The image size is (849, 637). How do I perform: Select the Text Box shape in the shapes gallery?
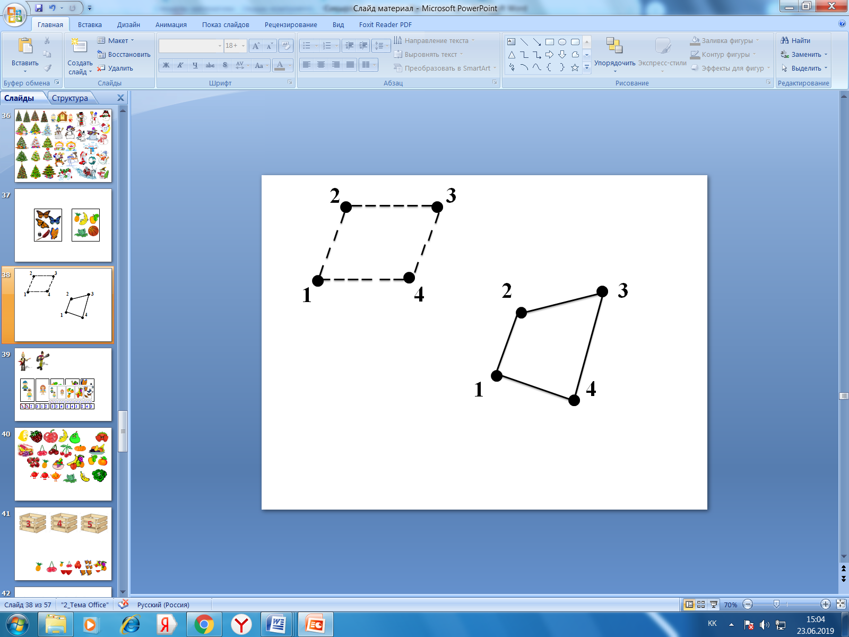pyautogui.click(x=511, y=41)
